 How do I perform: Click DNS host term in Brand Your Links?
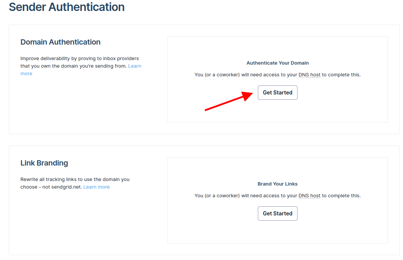309,196
